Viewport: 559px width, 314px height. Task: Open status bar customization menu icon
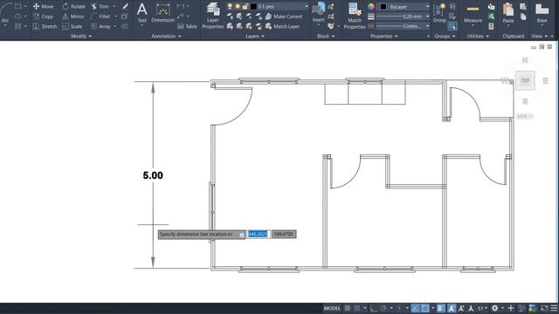(555, 308)
